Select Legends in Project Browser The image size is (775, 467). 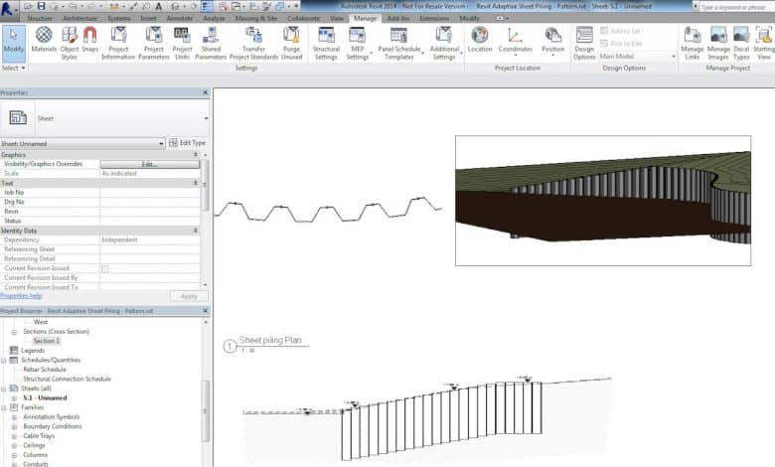[x=33, y=351]
